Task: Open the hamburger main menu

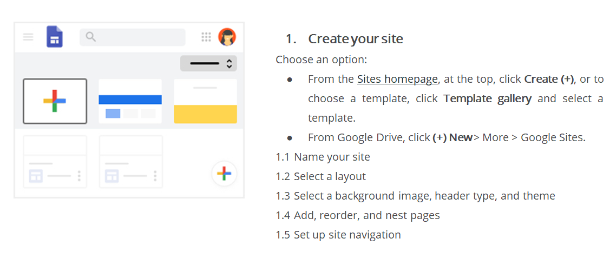Action: pyautogui.click(x=28, y=37)
